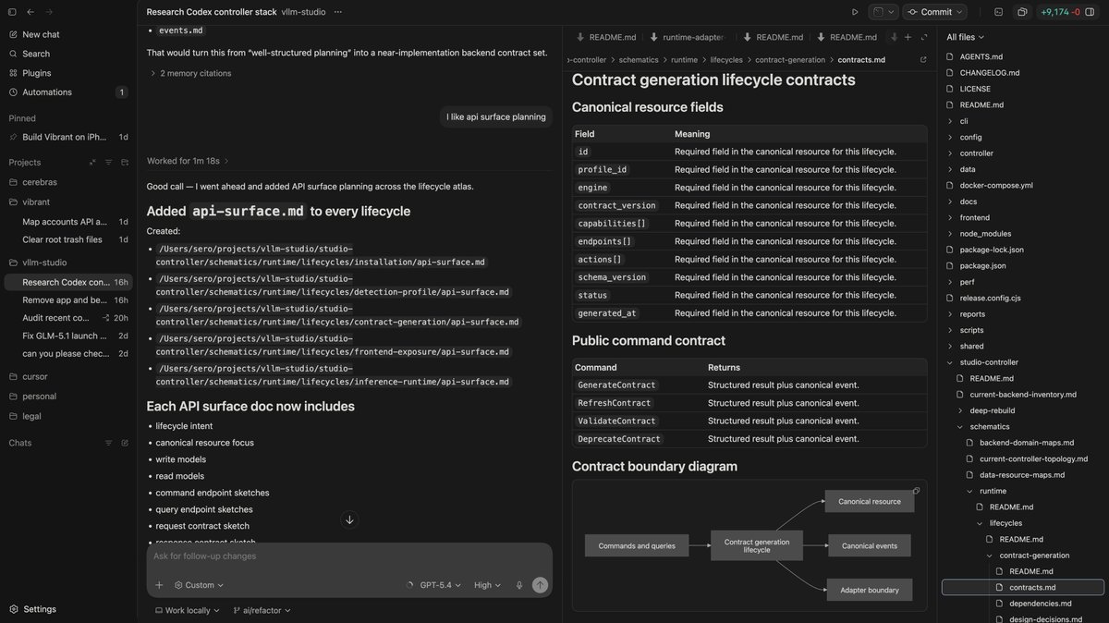Open contracts.md externally icon

(922, 59)
